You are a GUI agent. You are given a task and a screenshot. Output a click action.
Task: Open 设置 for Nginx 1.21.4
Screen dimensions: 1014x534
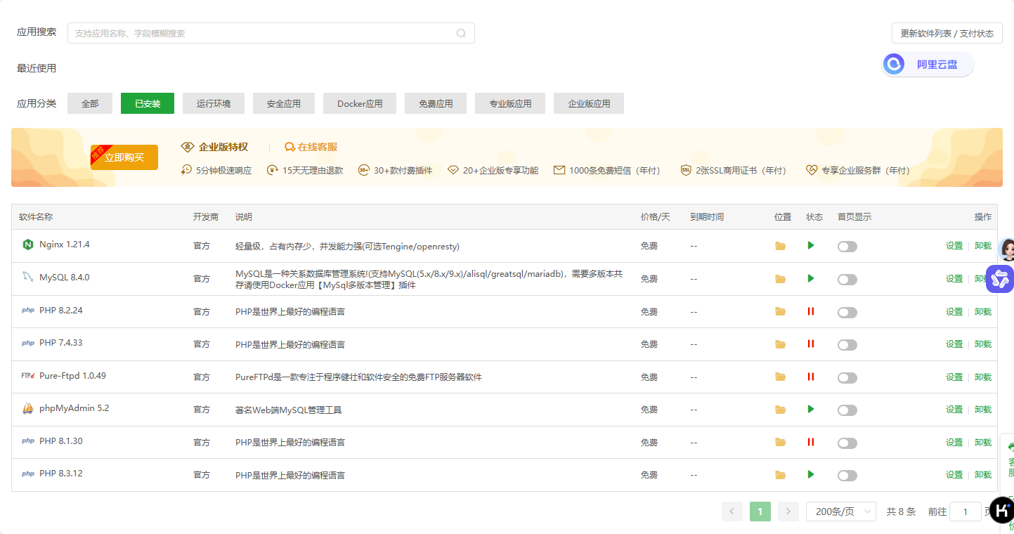(x=954, y=246)
